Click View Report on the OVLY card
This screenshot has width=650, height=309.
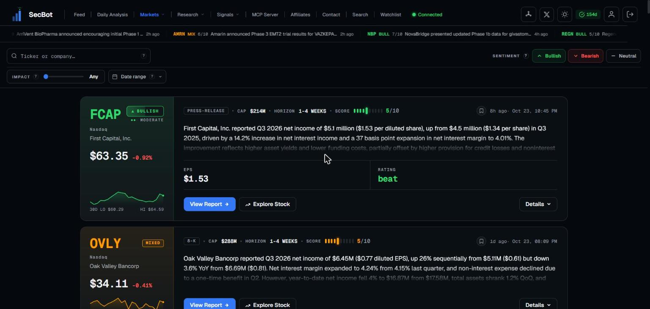pos(209,304)
